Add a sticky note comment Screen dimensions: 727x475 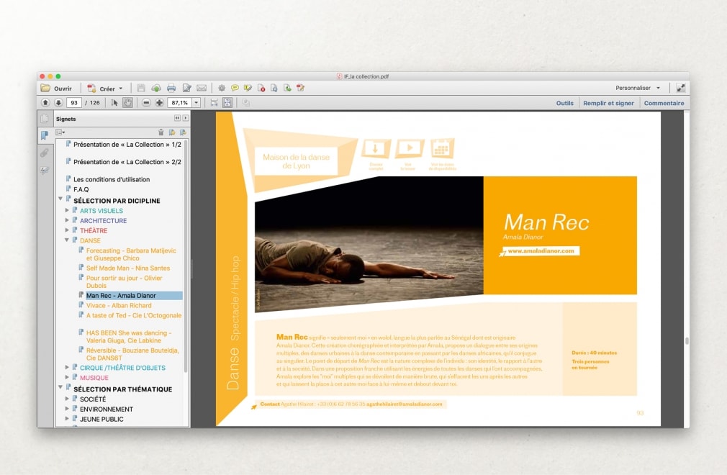coord(235,89)
